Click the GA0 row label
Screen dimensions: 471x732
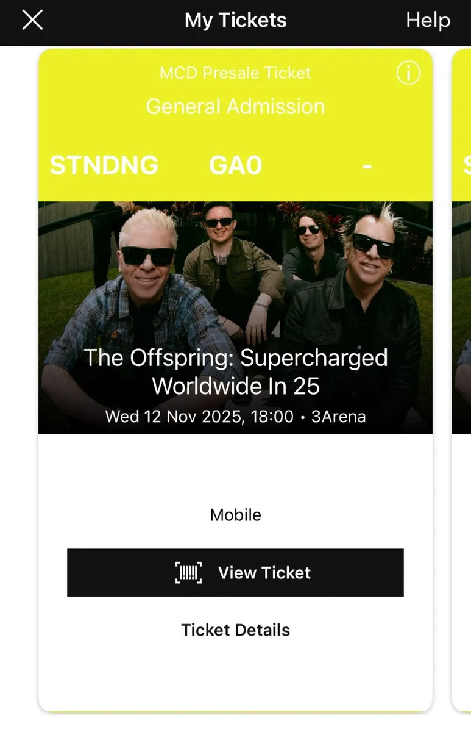(x=235, y=165)
